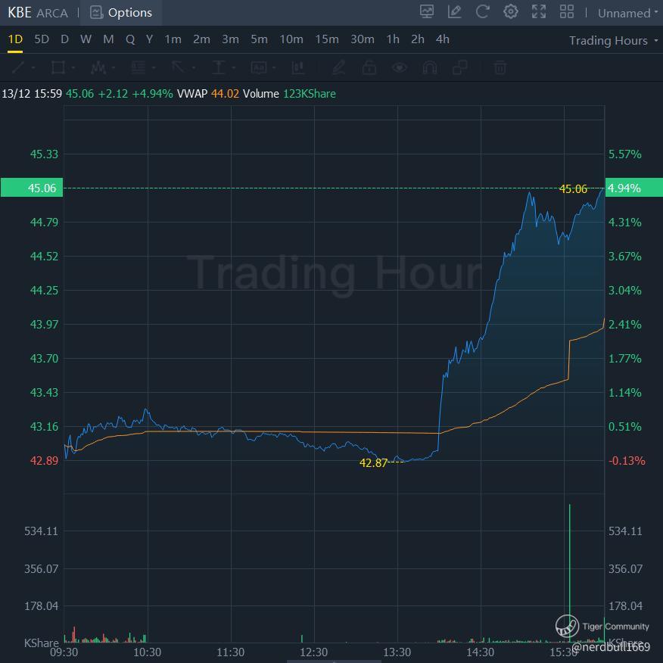Select the freehand brush pen tool
This screenshot has width=663, height=663.
coord(338,67)
